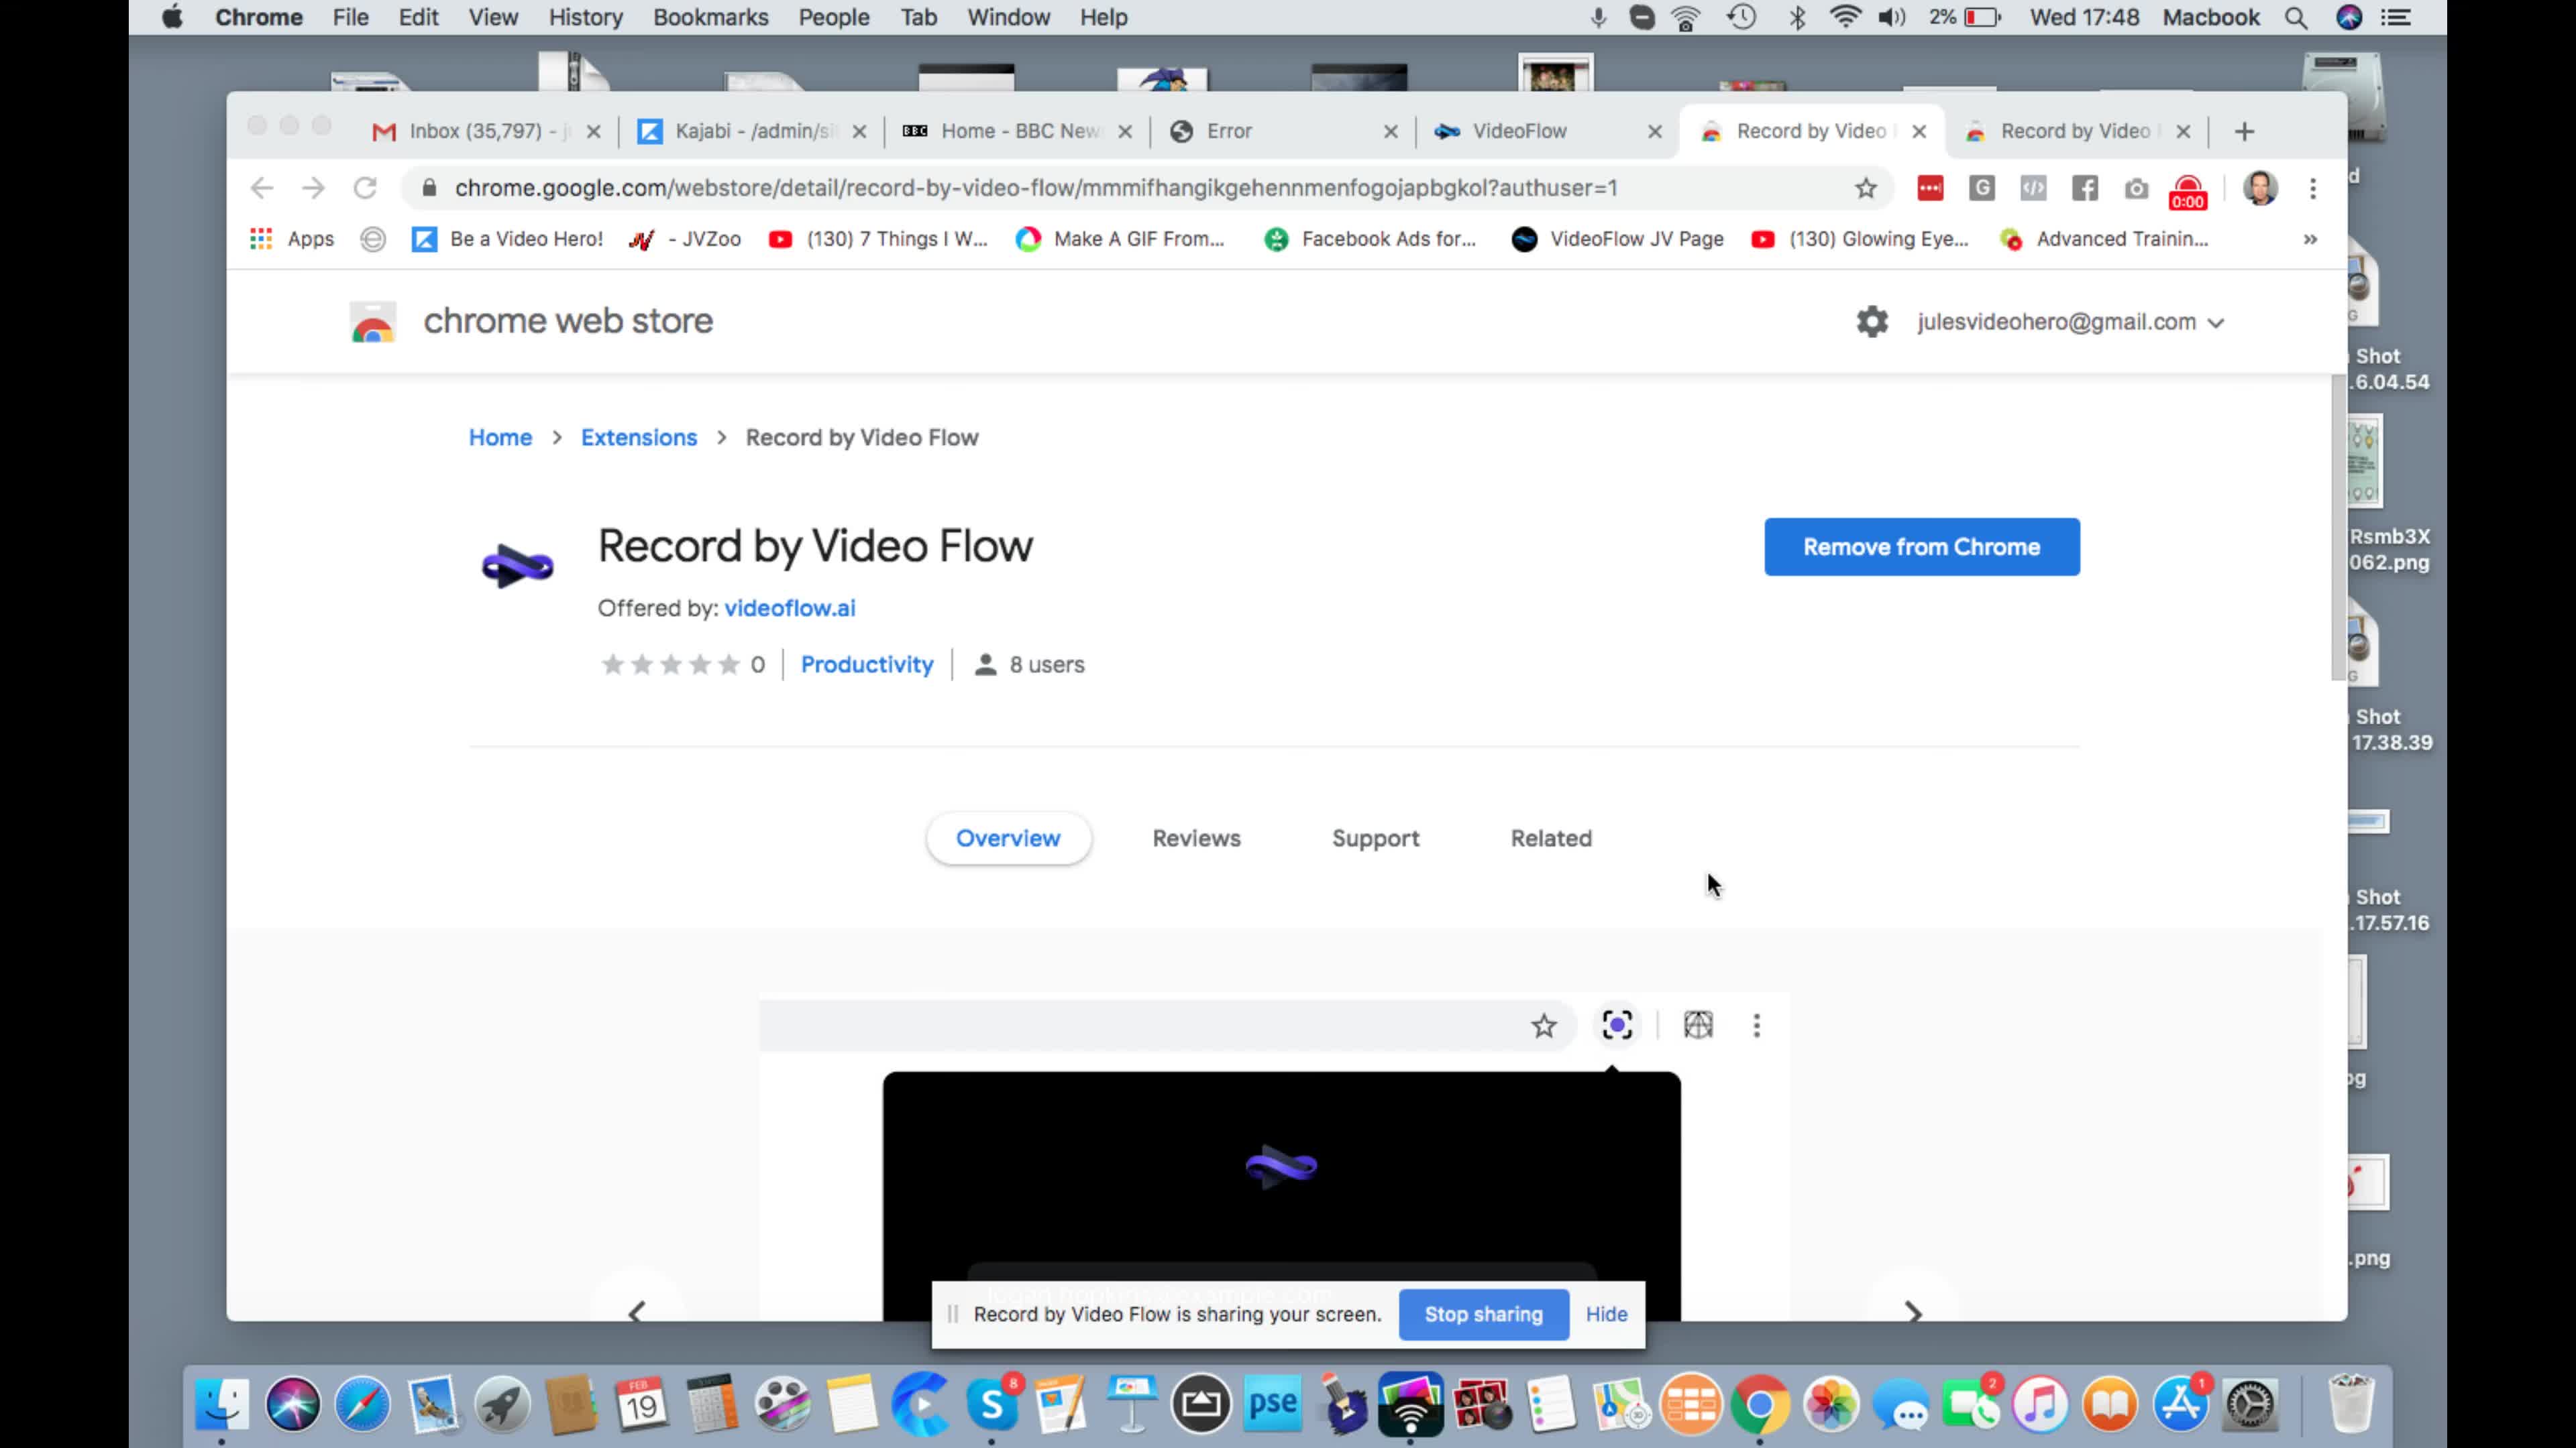Click the code brackets extension icon
This screenshot has width=2576, height=1448.
click(x=2033, y=188)
